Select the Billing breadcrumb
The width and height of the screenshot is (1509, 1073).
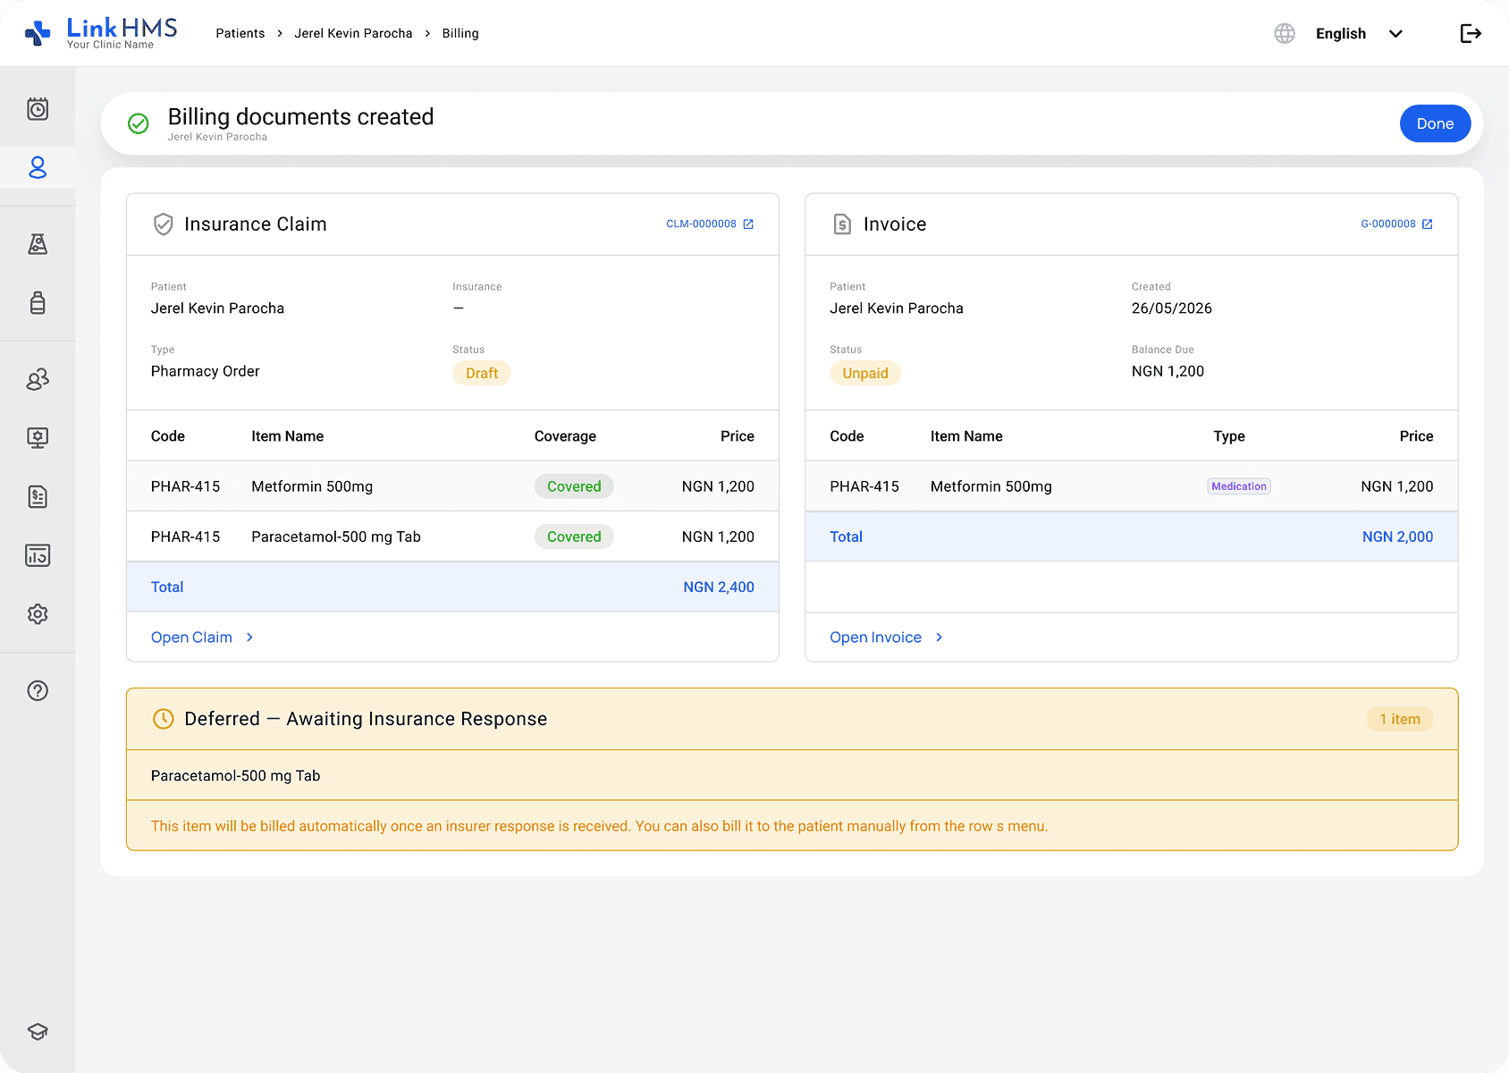point(460,33)
